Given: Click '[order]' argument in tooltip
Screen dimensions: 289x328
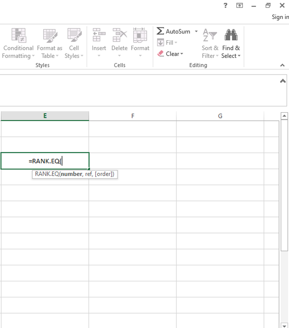Looking at the screenshot, I should [x=104, y=174].
